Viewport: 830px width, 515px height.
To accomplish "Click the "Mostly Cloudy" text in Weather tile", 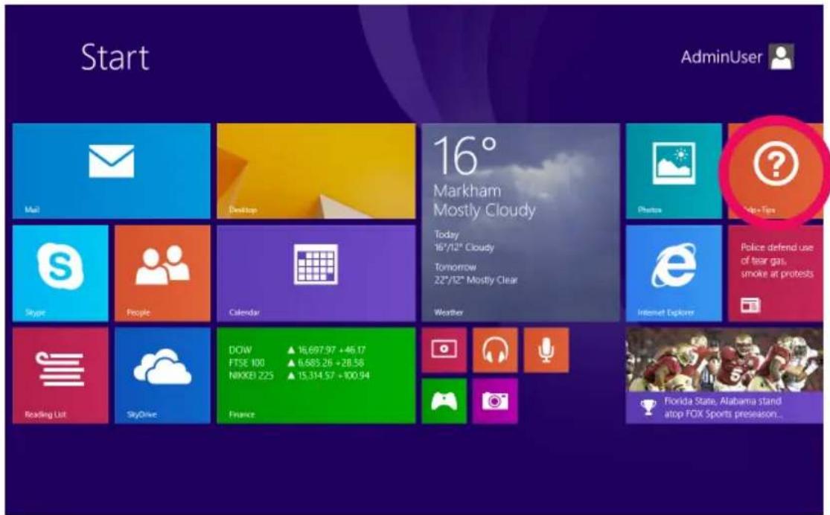I will 485,211.
